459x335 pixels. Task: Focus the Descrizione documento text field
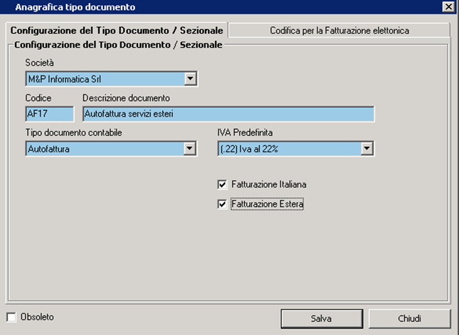(228, 114)
